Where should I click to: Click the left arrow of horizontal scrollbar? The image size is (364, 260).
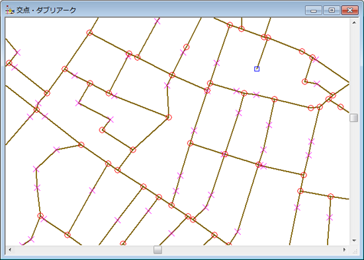pyautogui.click(x=10, y=249)
